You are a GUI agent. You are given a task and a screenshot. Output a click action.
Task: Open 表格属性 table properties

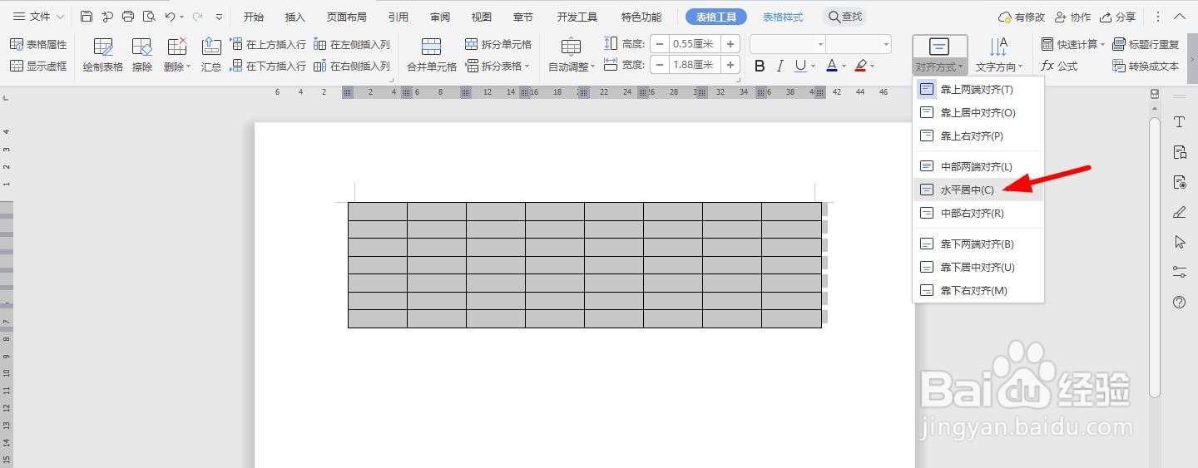(38, 44)
